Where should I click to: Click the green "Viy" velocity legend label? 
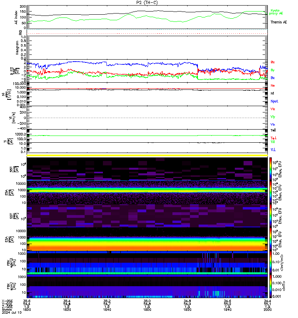(x=273, y=117)
